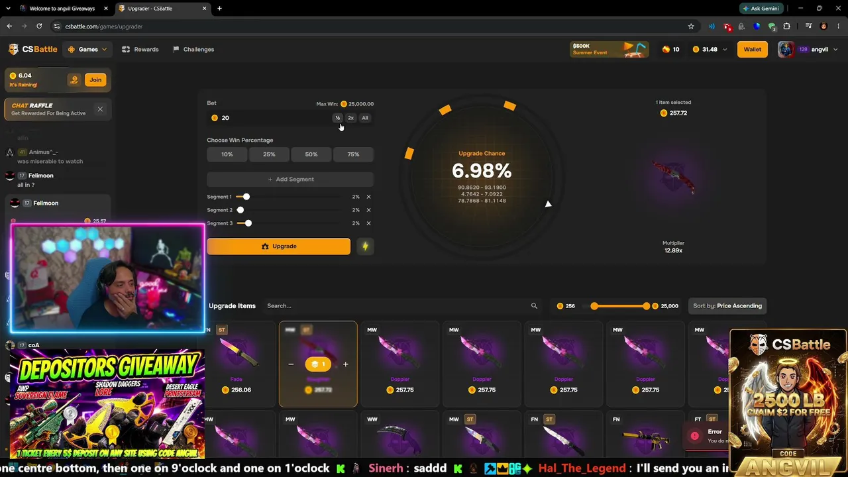Click the Segment 2 slider handle
Image resolution: width=848 pixels, height=477 pixels.
point(240,210)
